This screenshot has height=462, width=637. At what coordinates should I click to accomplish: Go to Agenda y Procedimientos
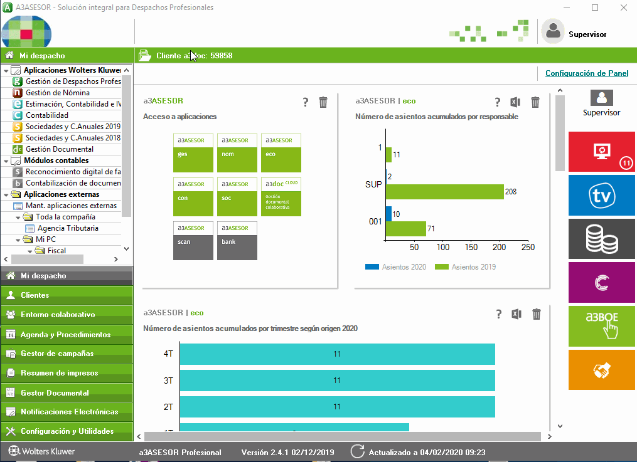67,334
